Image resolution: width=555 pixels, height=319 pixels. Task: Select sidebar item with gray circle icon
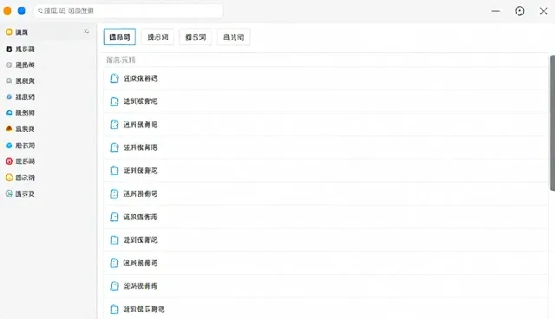(x=48, y=65)
